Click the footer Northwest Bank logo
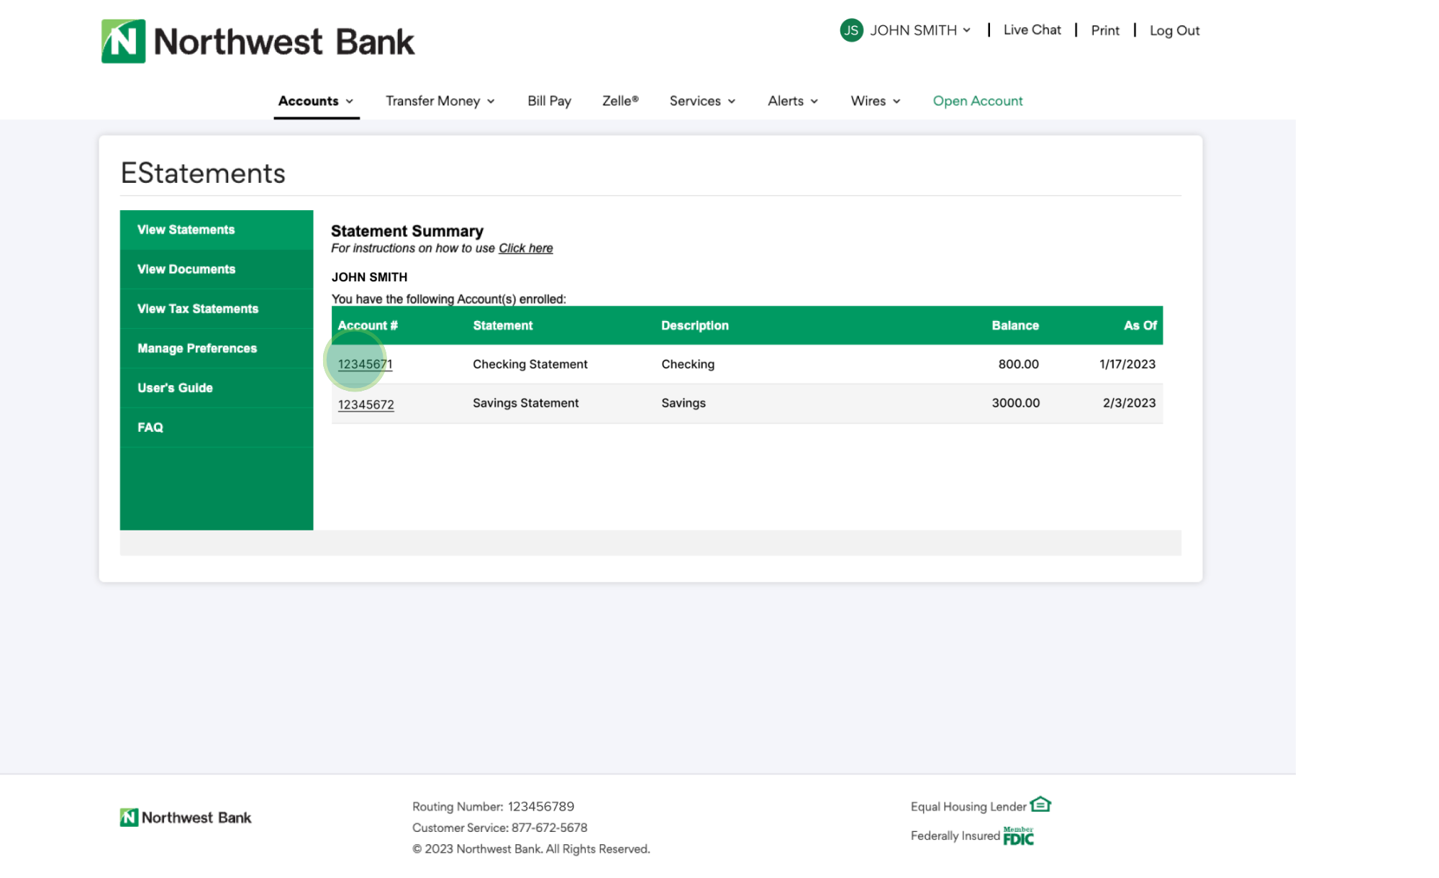Image resolution: width=1439 pixels, height=878 pixels. click(186, 818)
